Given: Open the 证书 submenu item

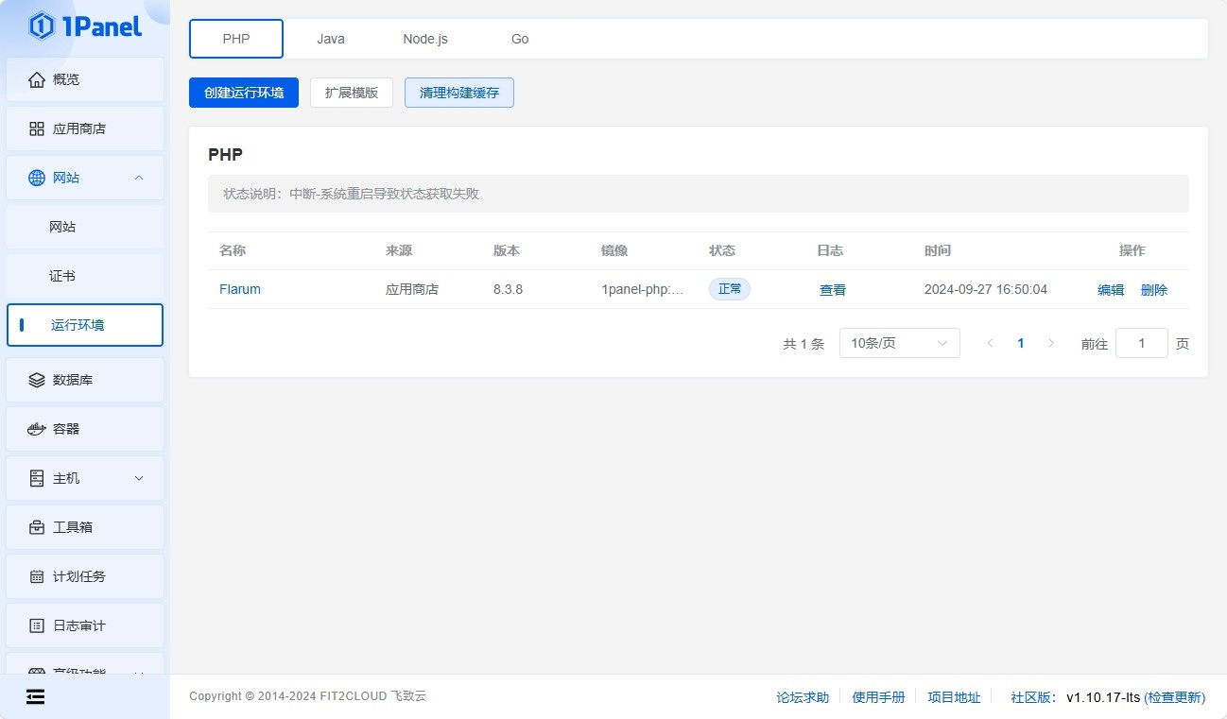Looking at the screenshot, I should pyautogui.click(x=85, y=276).
